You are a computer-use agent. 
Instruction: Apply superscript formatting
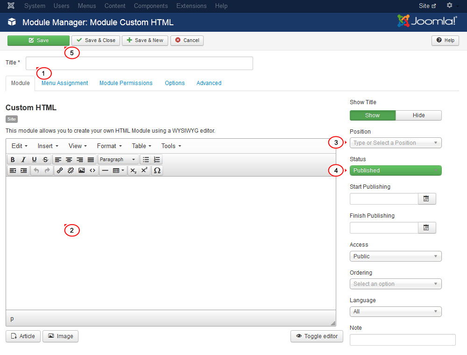coord(144,170)
